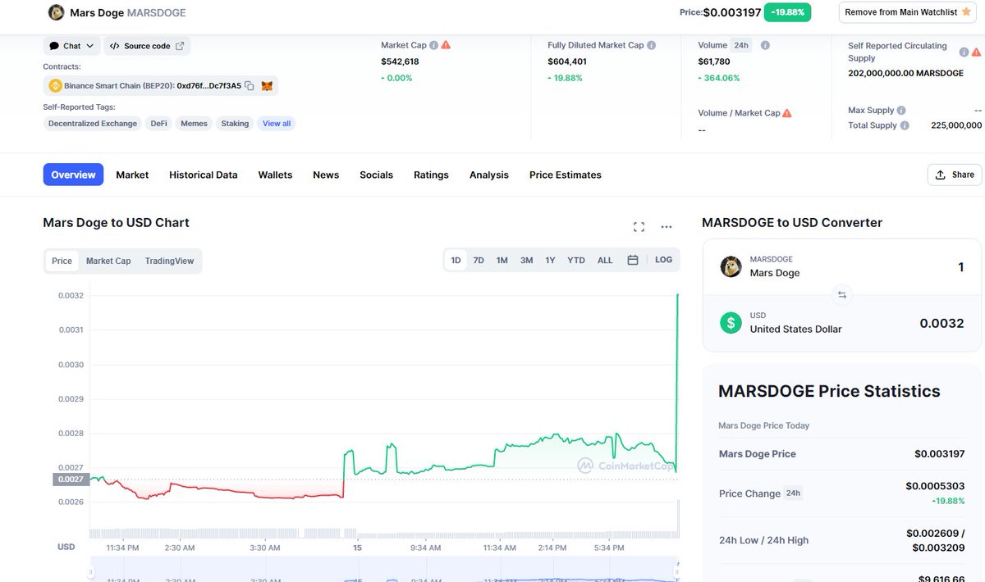Select the 1Y chart range
Image resolution: width=985 pixels, height=582 pixels.
(551, 260)
